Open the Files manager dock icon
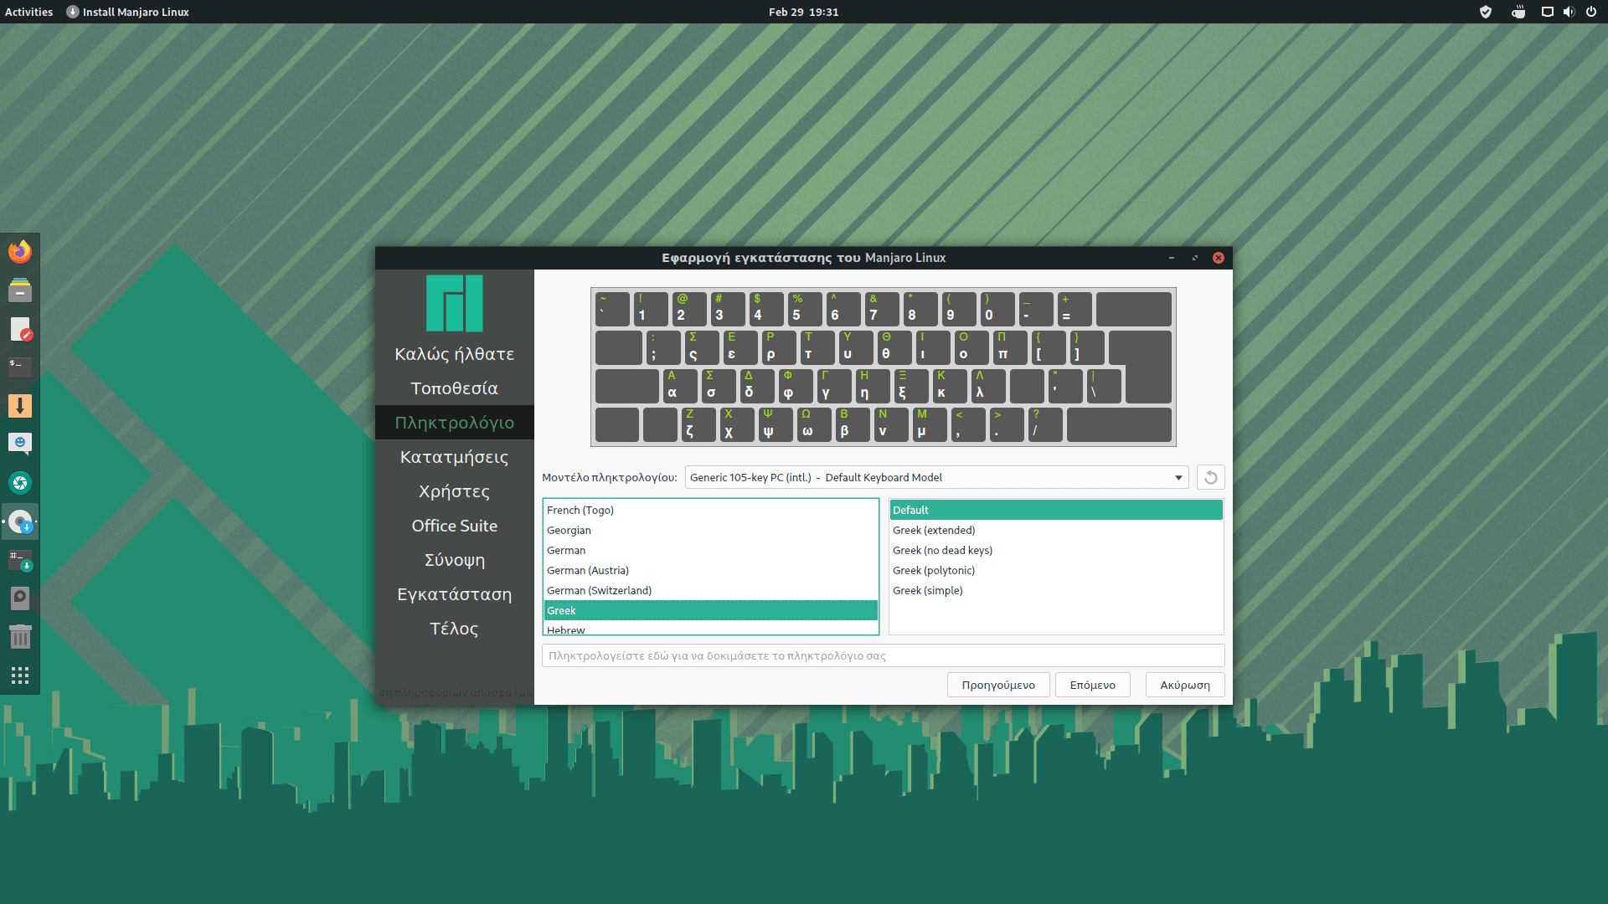 (x=20, y=290)
